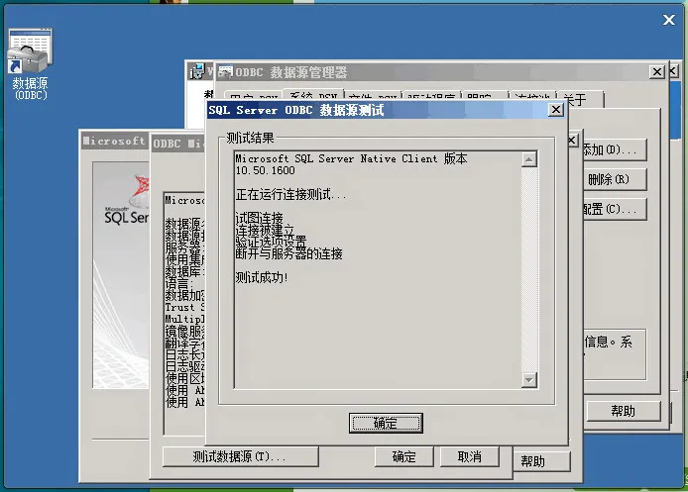The width and height of the screenshot is (688, 492).
Task: Close the ODBC Microsoft setup dialog behind
Action: point(572,141)
